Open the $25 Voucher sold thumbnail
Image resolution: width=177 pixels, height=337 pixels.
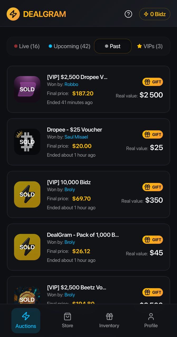[27, 142]
